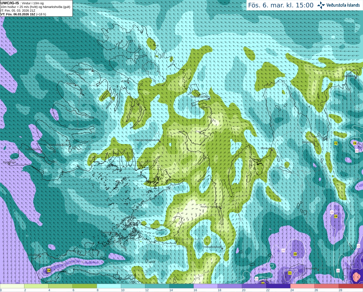Select the 0–2 m/s palest legend swatch
The width and height of the screenshot is (363, 292).
pos(12,286)
